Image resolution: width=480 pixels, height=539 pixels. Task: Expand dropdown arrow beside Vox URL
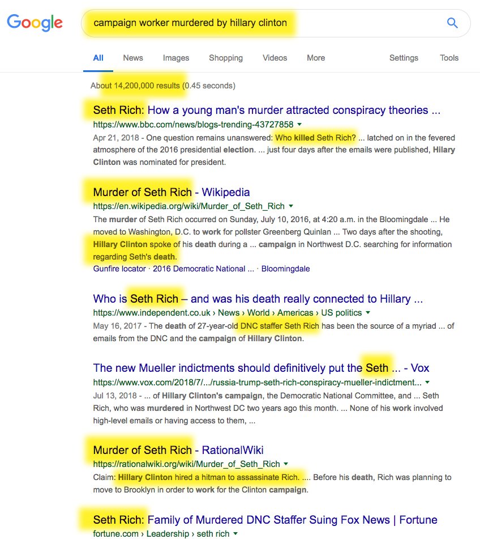coord(427,382)
